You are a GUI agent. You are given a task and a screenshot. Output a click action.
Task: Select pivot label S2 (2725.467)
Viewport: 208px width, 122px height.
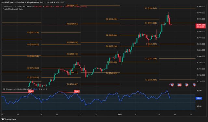click(151, 80)
